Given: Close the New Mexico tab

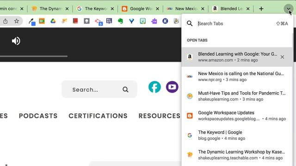Looking at the screenshot, I should [x=203, y=9].
